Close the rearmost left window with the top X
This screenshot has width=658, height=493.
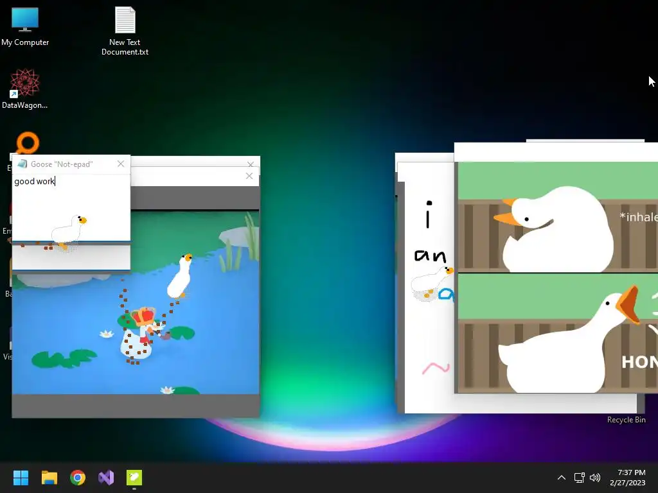pyautogui.click(x=251, y=164)
